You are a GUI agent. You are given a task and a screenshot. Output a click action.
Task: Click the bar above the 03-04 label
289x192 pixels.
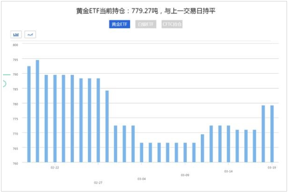142,153
